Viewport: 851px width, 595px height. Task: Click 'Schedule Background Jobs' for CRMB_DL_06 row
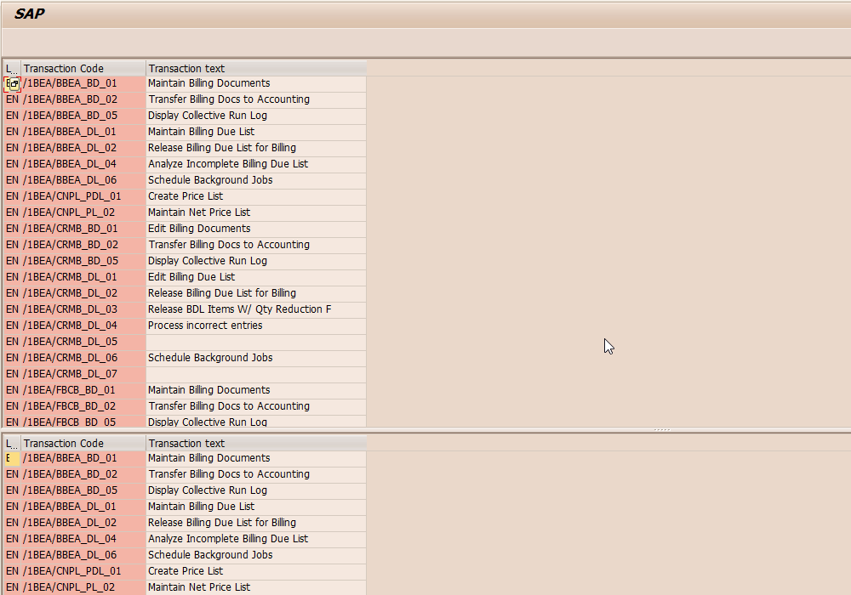[x=210, y=358]
